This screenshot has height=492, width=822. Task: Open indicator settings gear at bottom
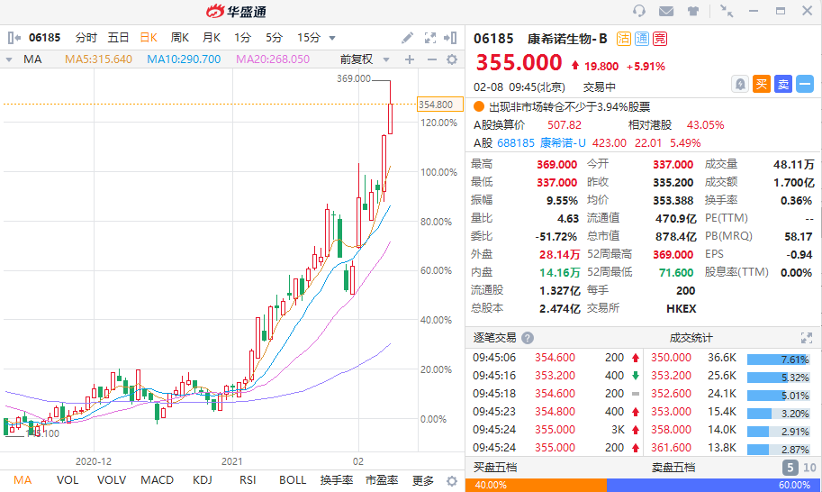pos(452,480)
